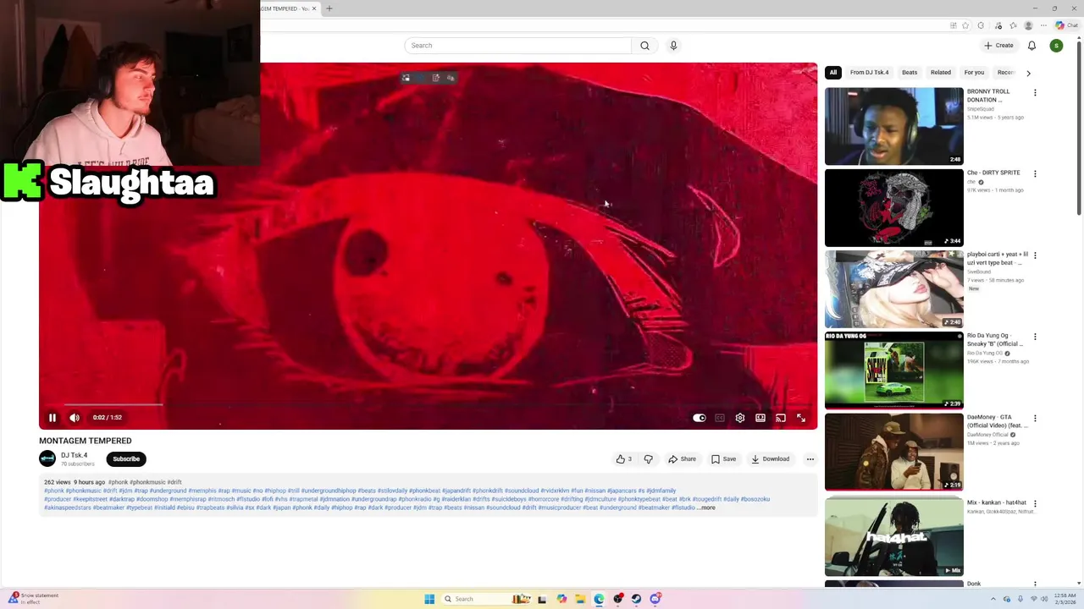
Task: Select the For you filter chip
Action: point(974,73)
